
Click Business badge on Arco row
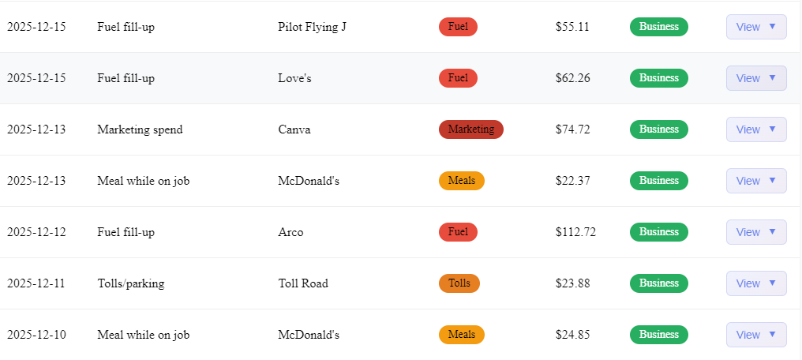(658, 232)
